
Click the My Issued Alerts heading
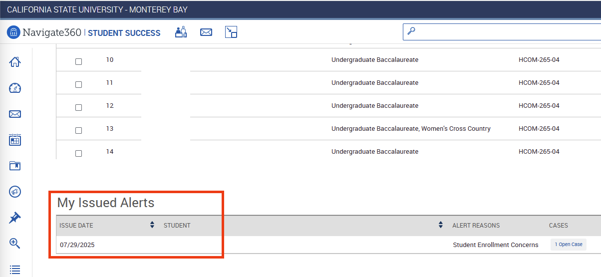click(106, 203)
